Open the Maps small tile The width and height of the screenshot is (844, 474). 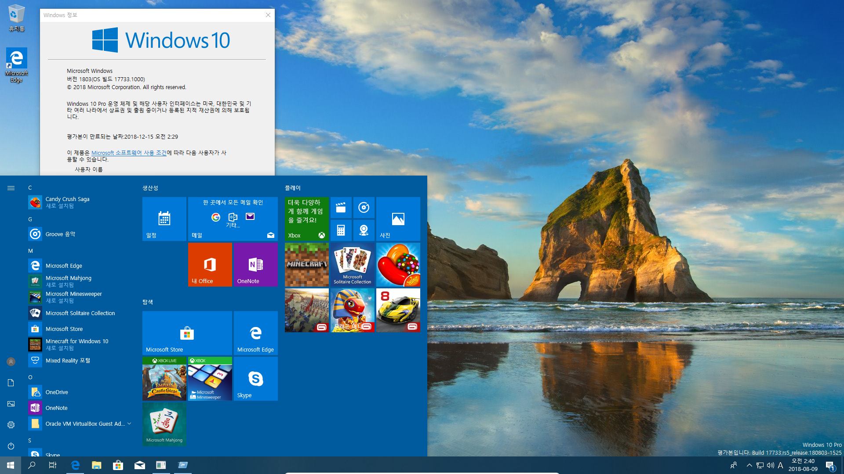[x=364, y=230]
